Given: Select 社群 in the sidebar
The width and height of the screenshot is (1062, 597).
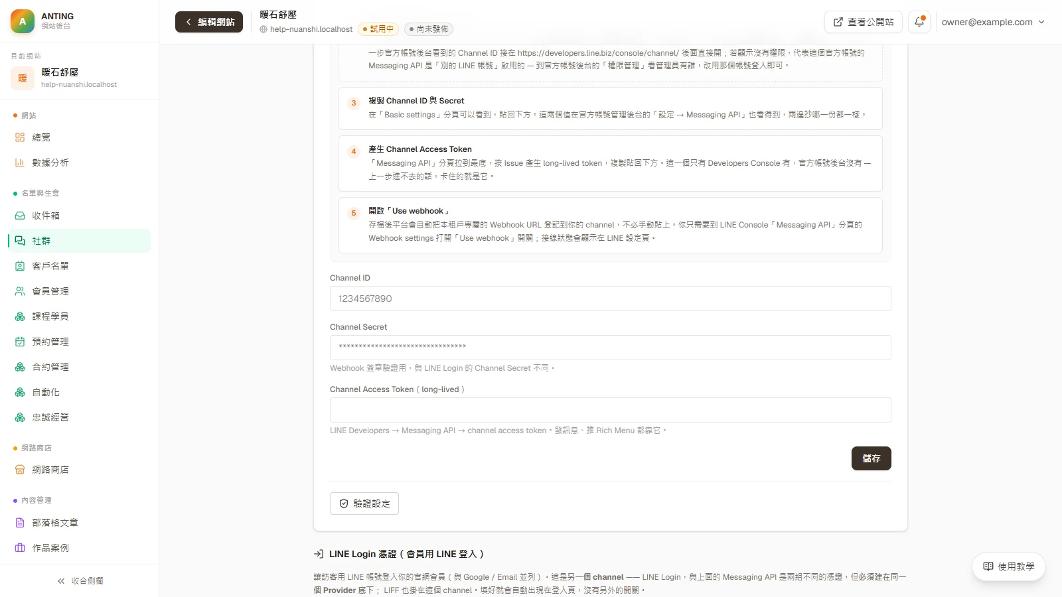Looking at the screenshot, I should 79,241.
